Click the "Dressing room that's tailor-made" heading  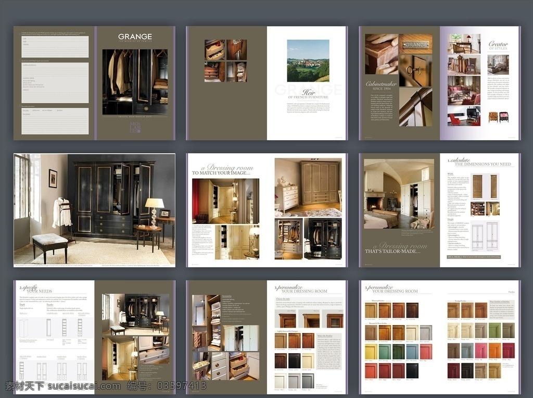tap(396, 248)
